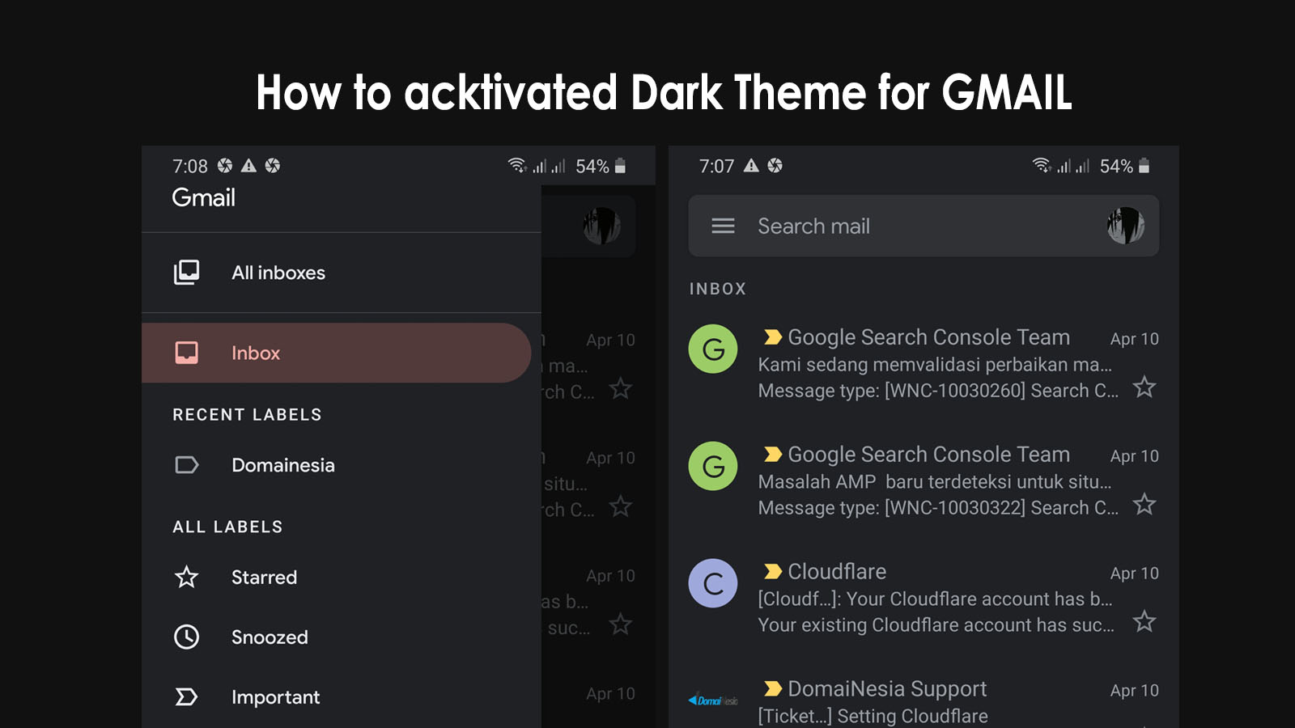
Task: Choose All inboxes in the drawer menu
Action: [278, 273]
